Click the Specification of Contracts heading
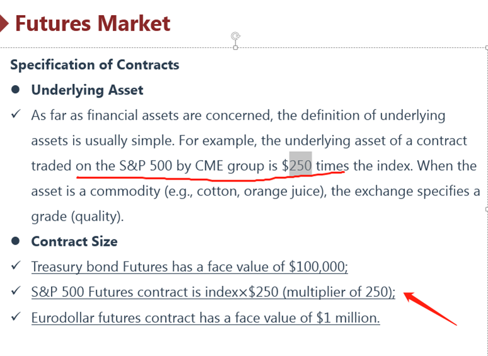 tap(94, 65)
